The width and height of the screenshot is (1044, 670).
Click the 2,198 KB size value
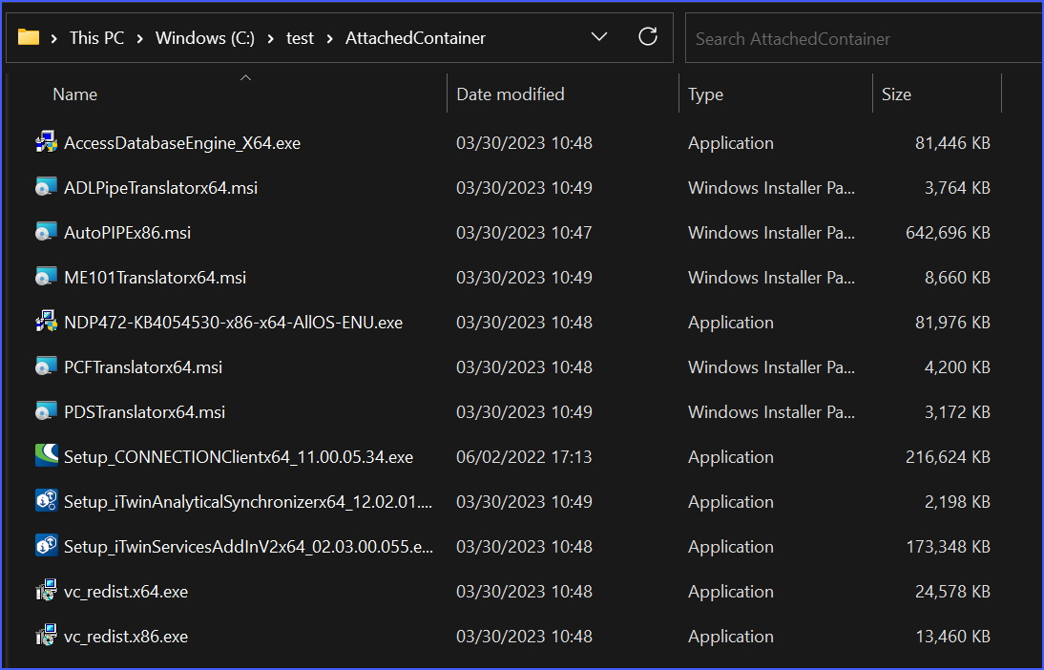pyautogui.click(x=957, y=501)
